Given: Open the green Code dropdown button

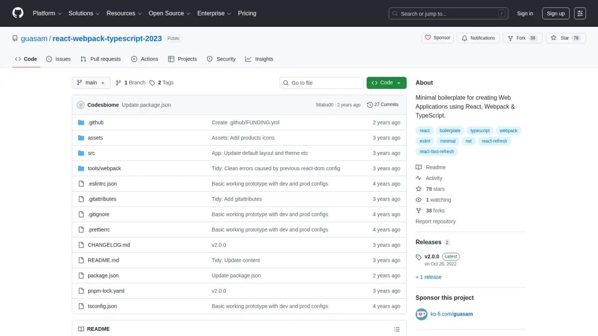Looking at the screenshot, I should (x=386, y=83).
